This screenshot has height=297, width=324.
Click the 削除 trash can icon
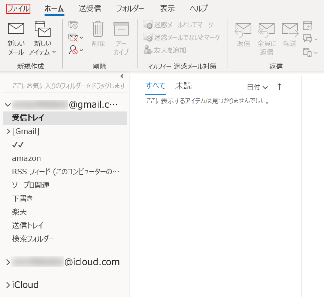coord(98,29)
